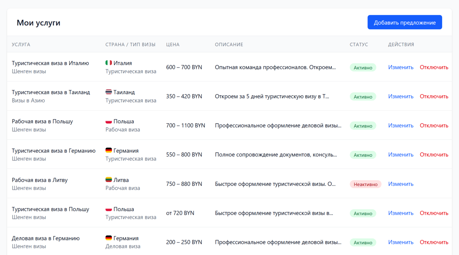The height and width of the screenshot is (255, 459).
Task: Click the от 720 BYN price
Action: (x=180, y=213)
